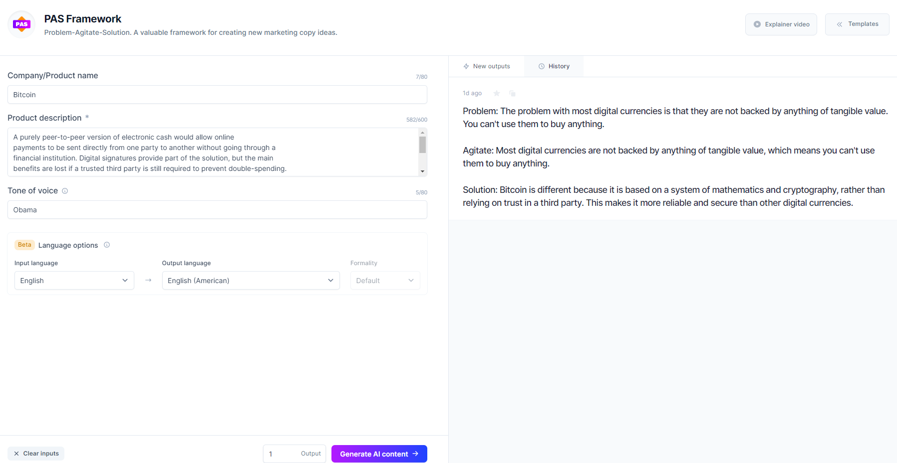Screen dimensions: 897x463
Task: Open the Formality dropdown
Action: tap(385, 280)
